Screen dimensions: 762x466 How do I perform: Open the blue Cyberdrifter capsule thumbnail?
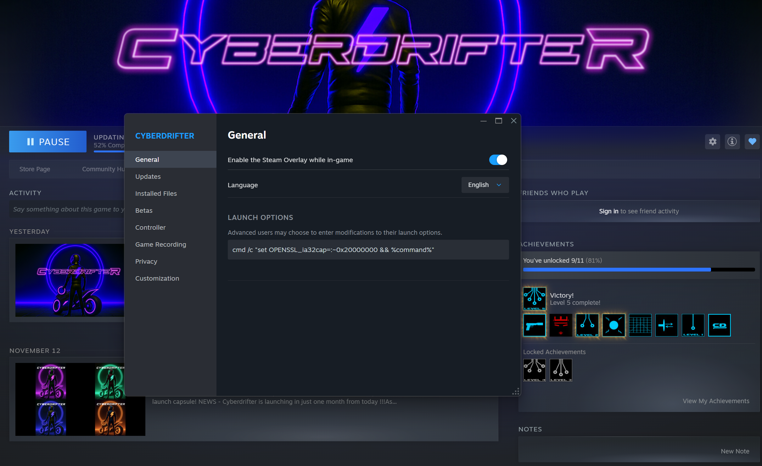pos(51,419)
